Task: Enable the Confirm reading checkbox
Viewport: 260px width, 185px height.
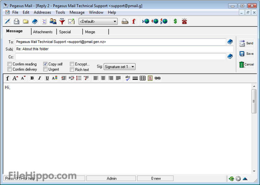Action: pos(10,64)
